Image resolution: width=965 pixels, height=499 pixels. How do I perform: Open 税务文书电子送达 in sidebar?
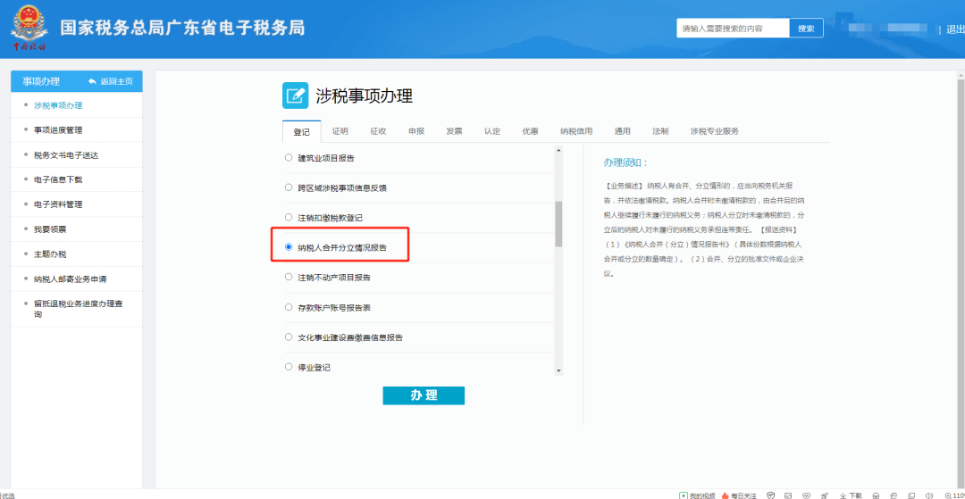click(x=66, y=154)
